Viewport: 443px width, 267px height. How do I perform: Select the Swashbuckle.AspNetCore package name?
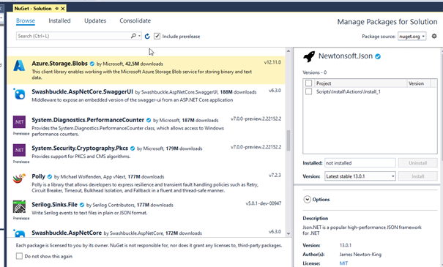[67, 233]
